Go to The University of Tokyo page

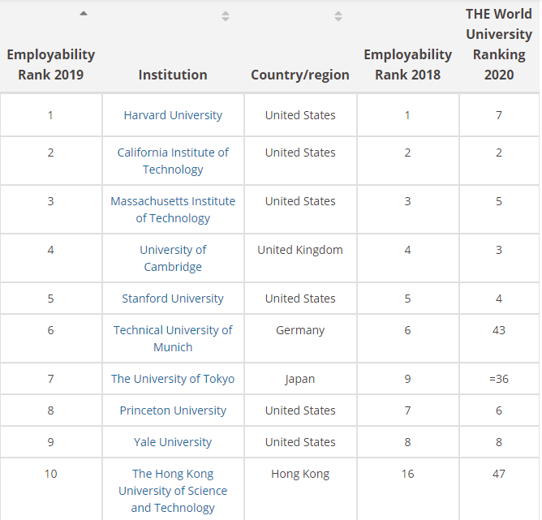[173, 379]
